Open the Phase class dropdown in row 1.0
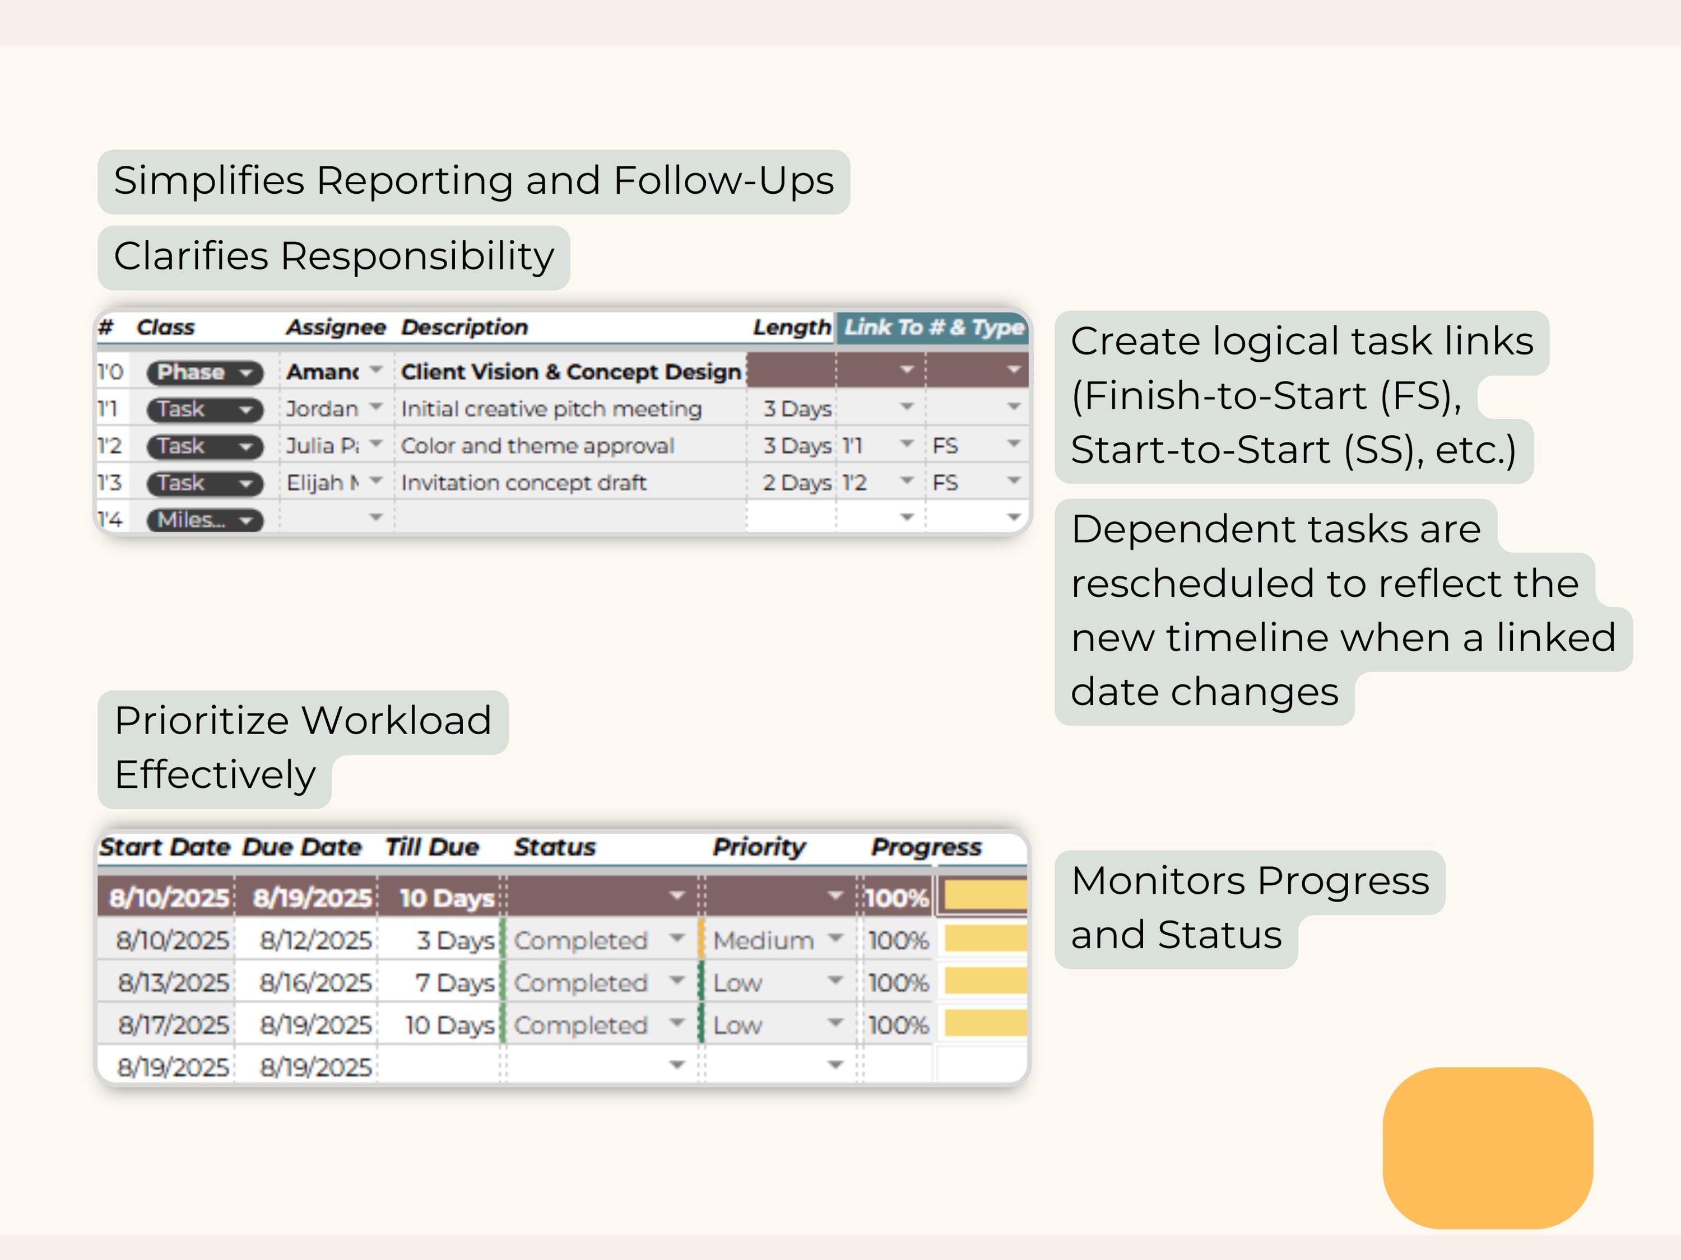 pos(205,373)
